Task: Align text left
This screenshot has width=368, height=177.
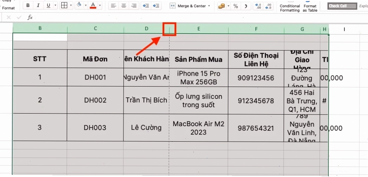Action: (114, 6)
